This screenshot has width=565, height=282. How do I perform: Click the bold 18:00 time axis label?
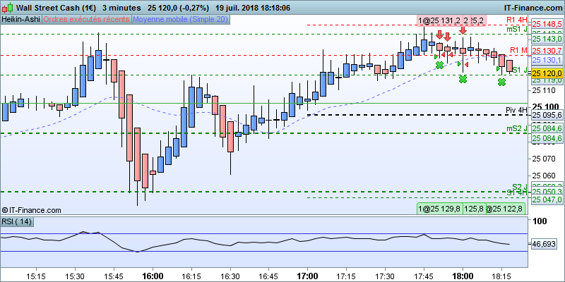(x=463, y=276)
